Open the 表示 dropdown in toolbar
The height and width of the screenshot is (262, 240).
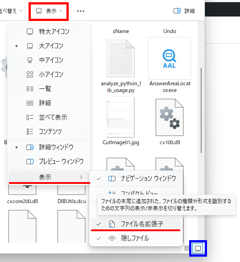(49, 11)
